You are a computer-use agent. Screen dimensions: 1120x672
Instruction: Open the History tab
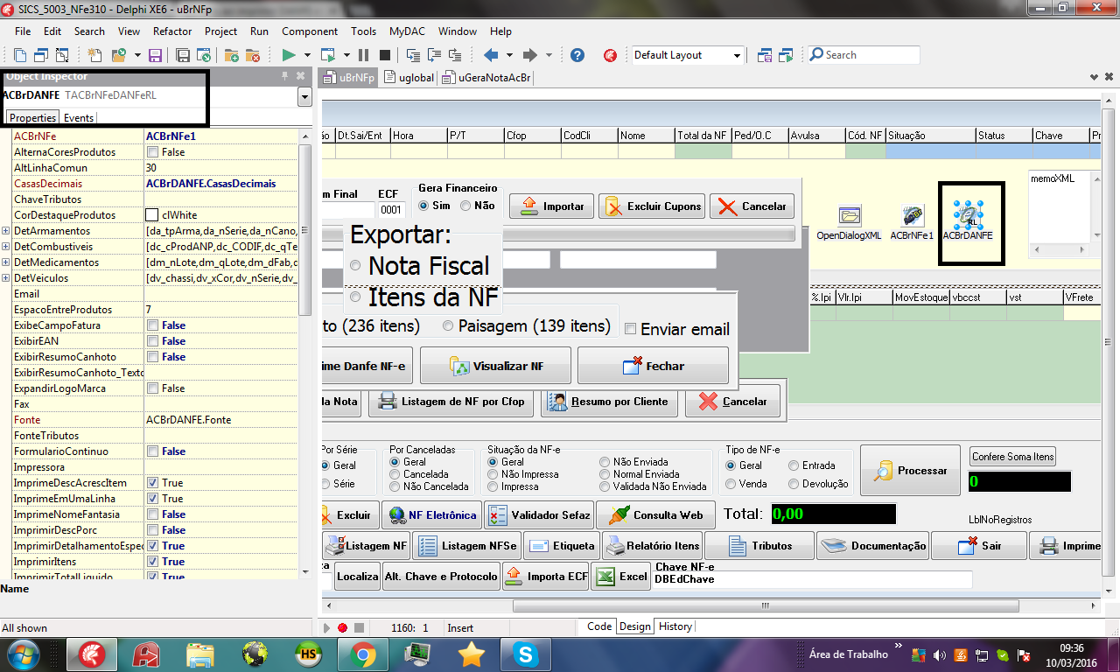pos(675,626)
